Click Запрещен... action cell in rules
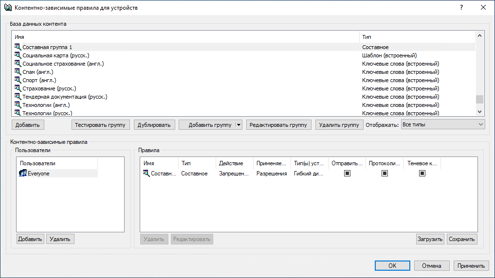Screen dimensions: 495x278 click(x=234, y=174)
